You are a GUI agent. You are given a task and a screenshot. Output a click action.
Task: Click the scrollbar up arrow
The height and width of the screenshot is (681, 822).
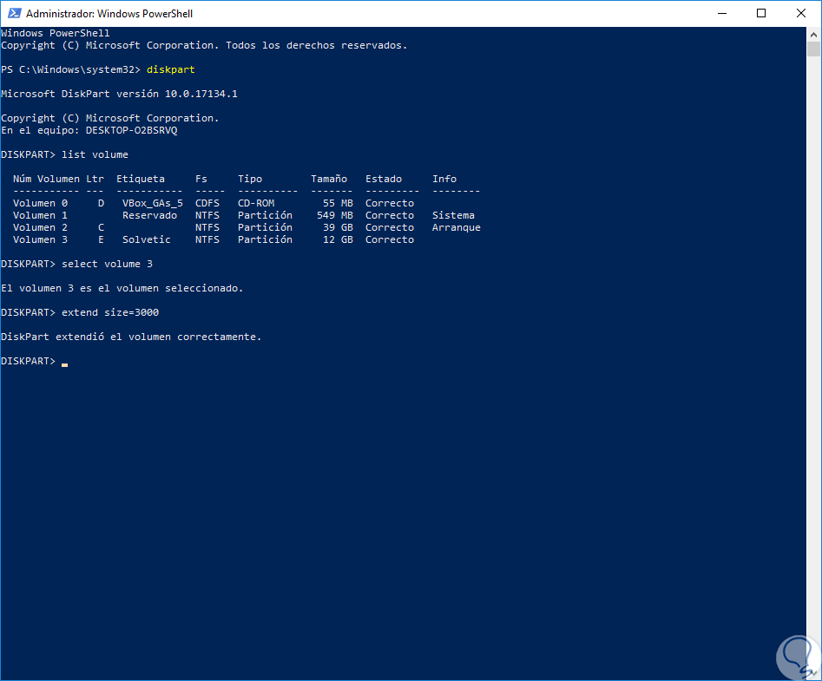click(813, 35)
